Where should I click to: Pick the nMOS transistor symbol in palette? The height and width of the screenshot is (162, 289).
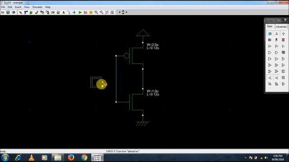[x=270, y=78]
